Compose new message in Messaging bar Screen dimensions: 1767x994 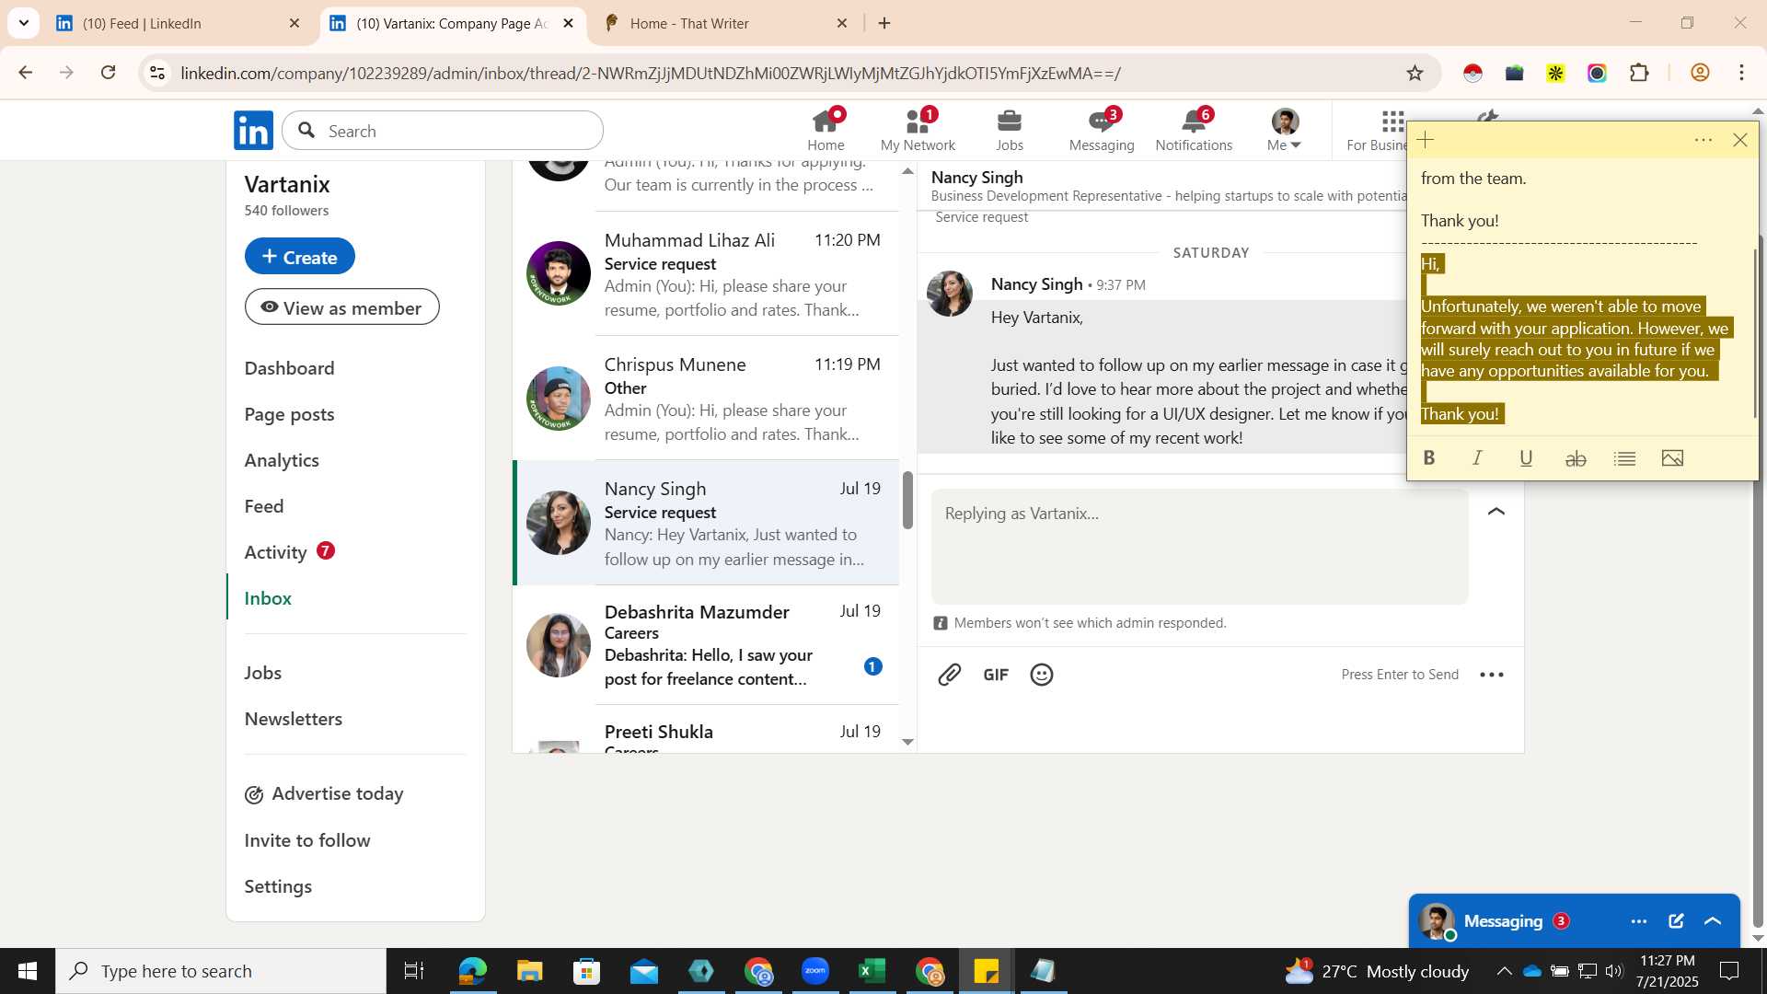coord(1676,921)
